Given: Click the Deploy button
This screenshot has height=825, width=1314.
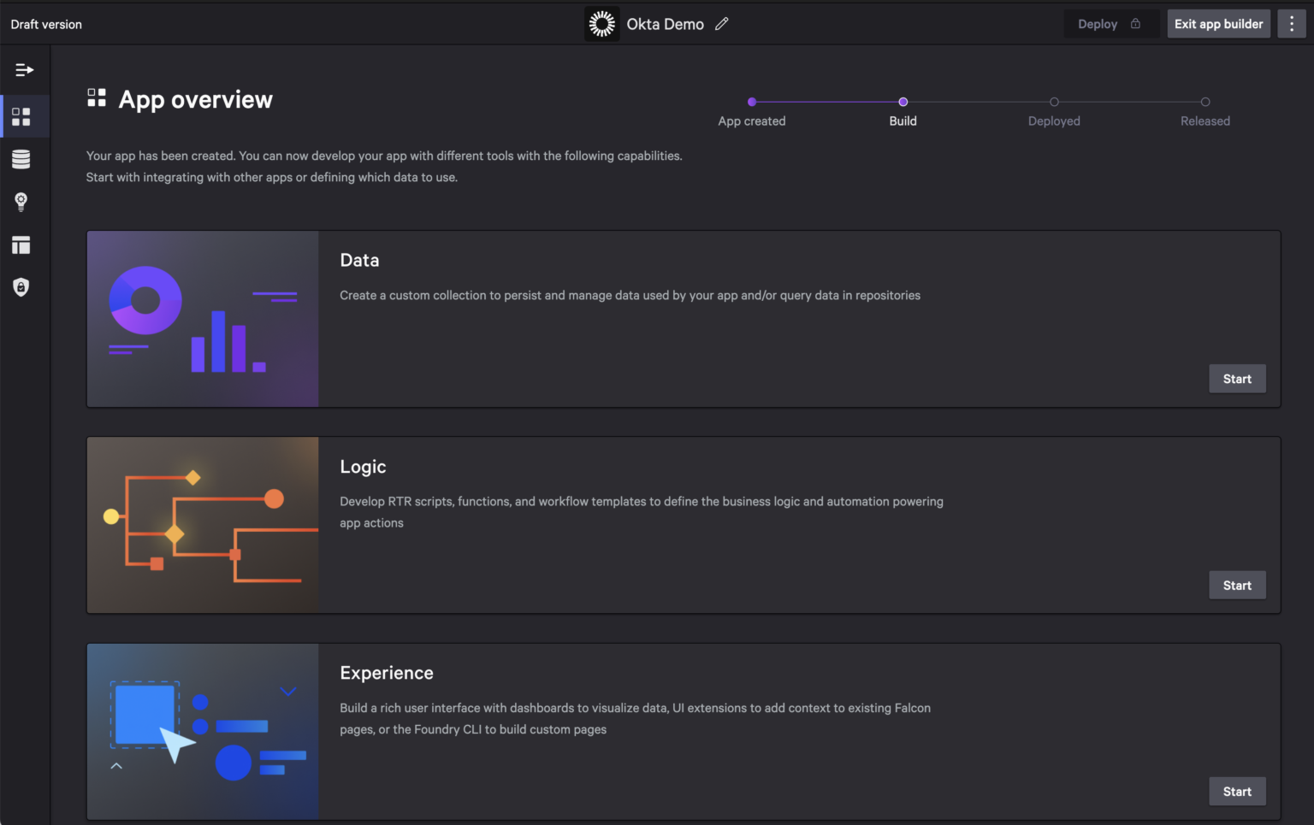Looking at the screenshot, I should coord(1110,23).
